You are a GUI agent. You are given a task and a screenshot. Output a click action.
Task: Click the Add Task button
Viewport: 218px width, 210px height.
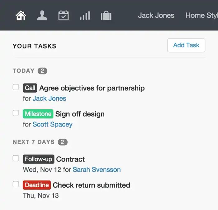pyautogui.click(x=186, y=45)
